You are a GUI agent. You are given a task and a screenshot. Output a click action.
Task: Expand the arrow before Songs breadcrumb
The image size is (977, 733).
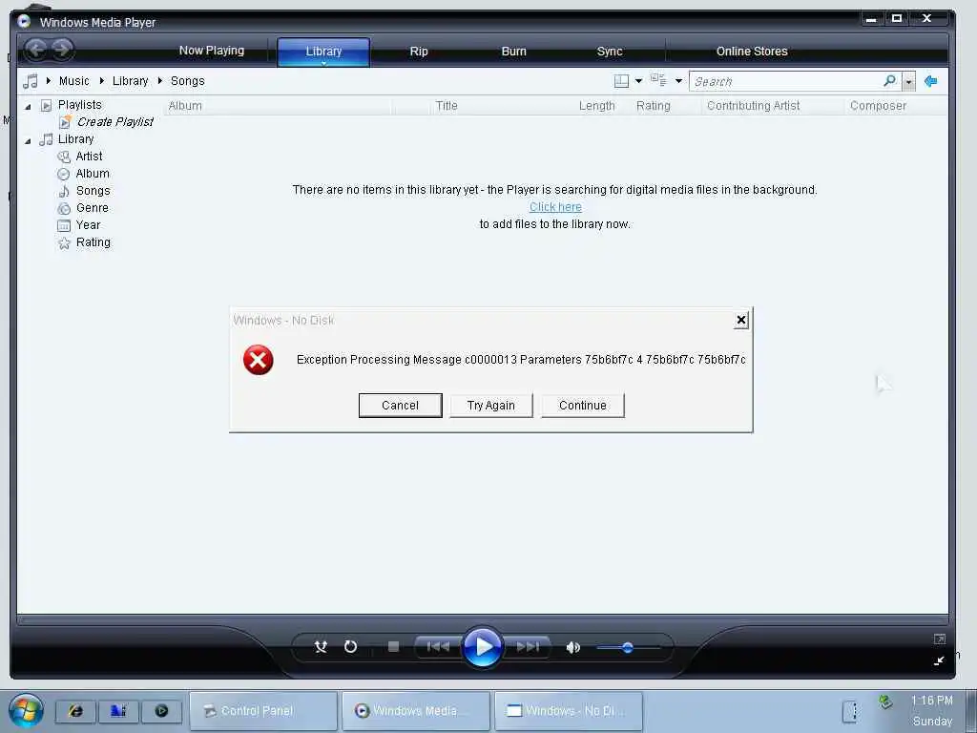(160, 81)
